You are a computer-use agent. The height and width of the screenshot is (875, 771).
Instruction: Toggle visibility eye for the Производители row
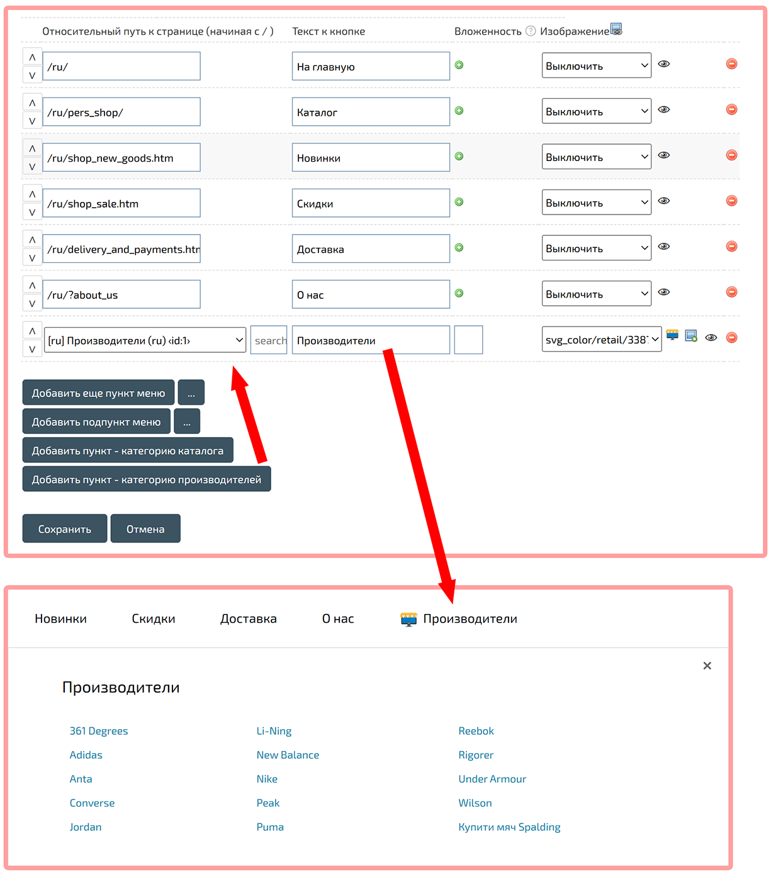pos(711,338)
